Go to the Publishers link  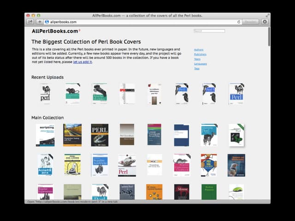tap(200, 54)
